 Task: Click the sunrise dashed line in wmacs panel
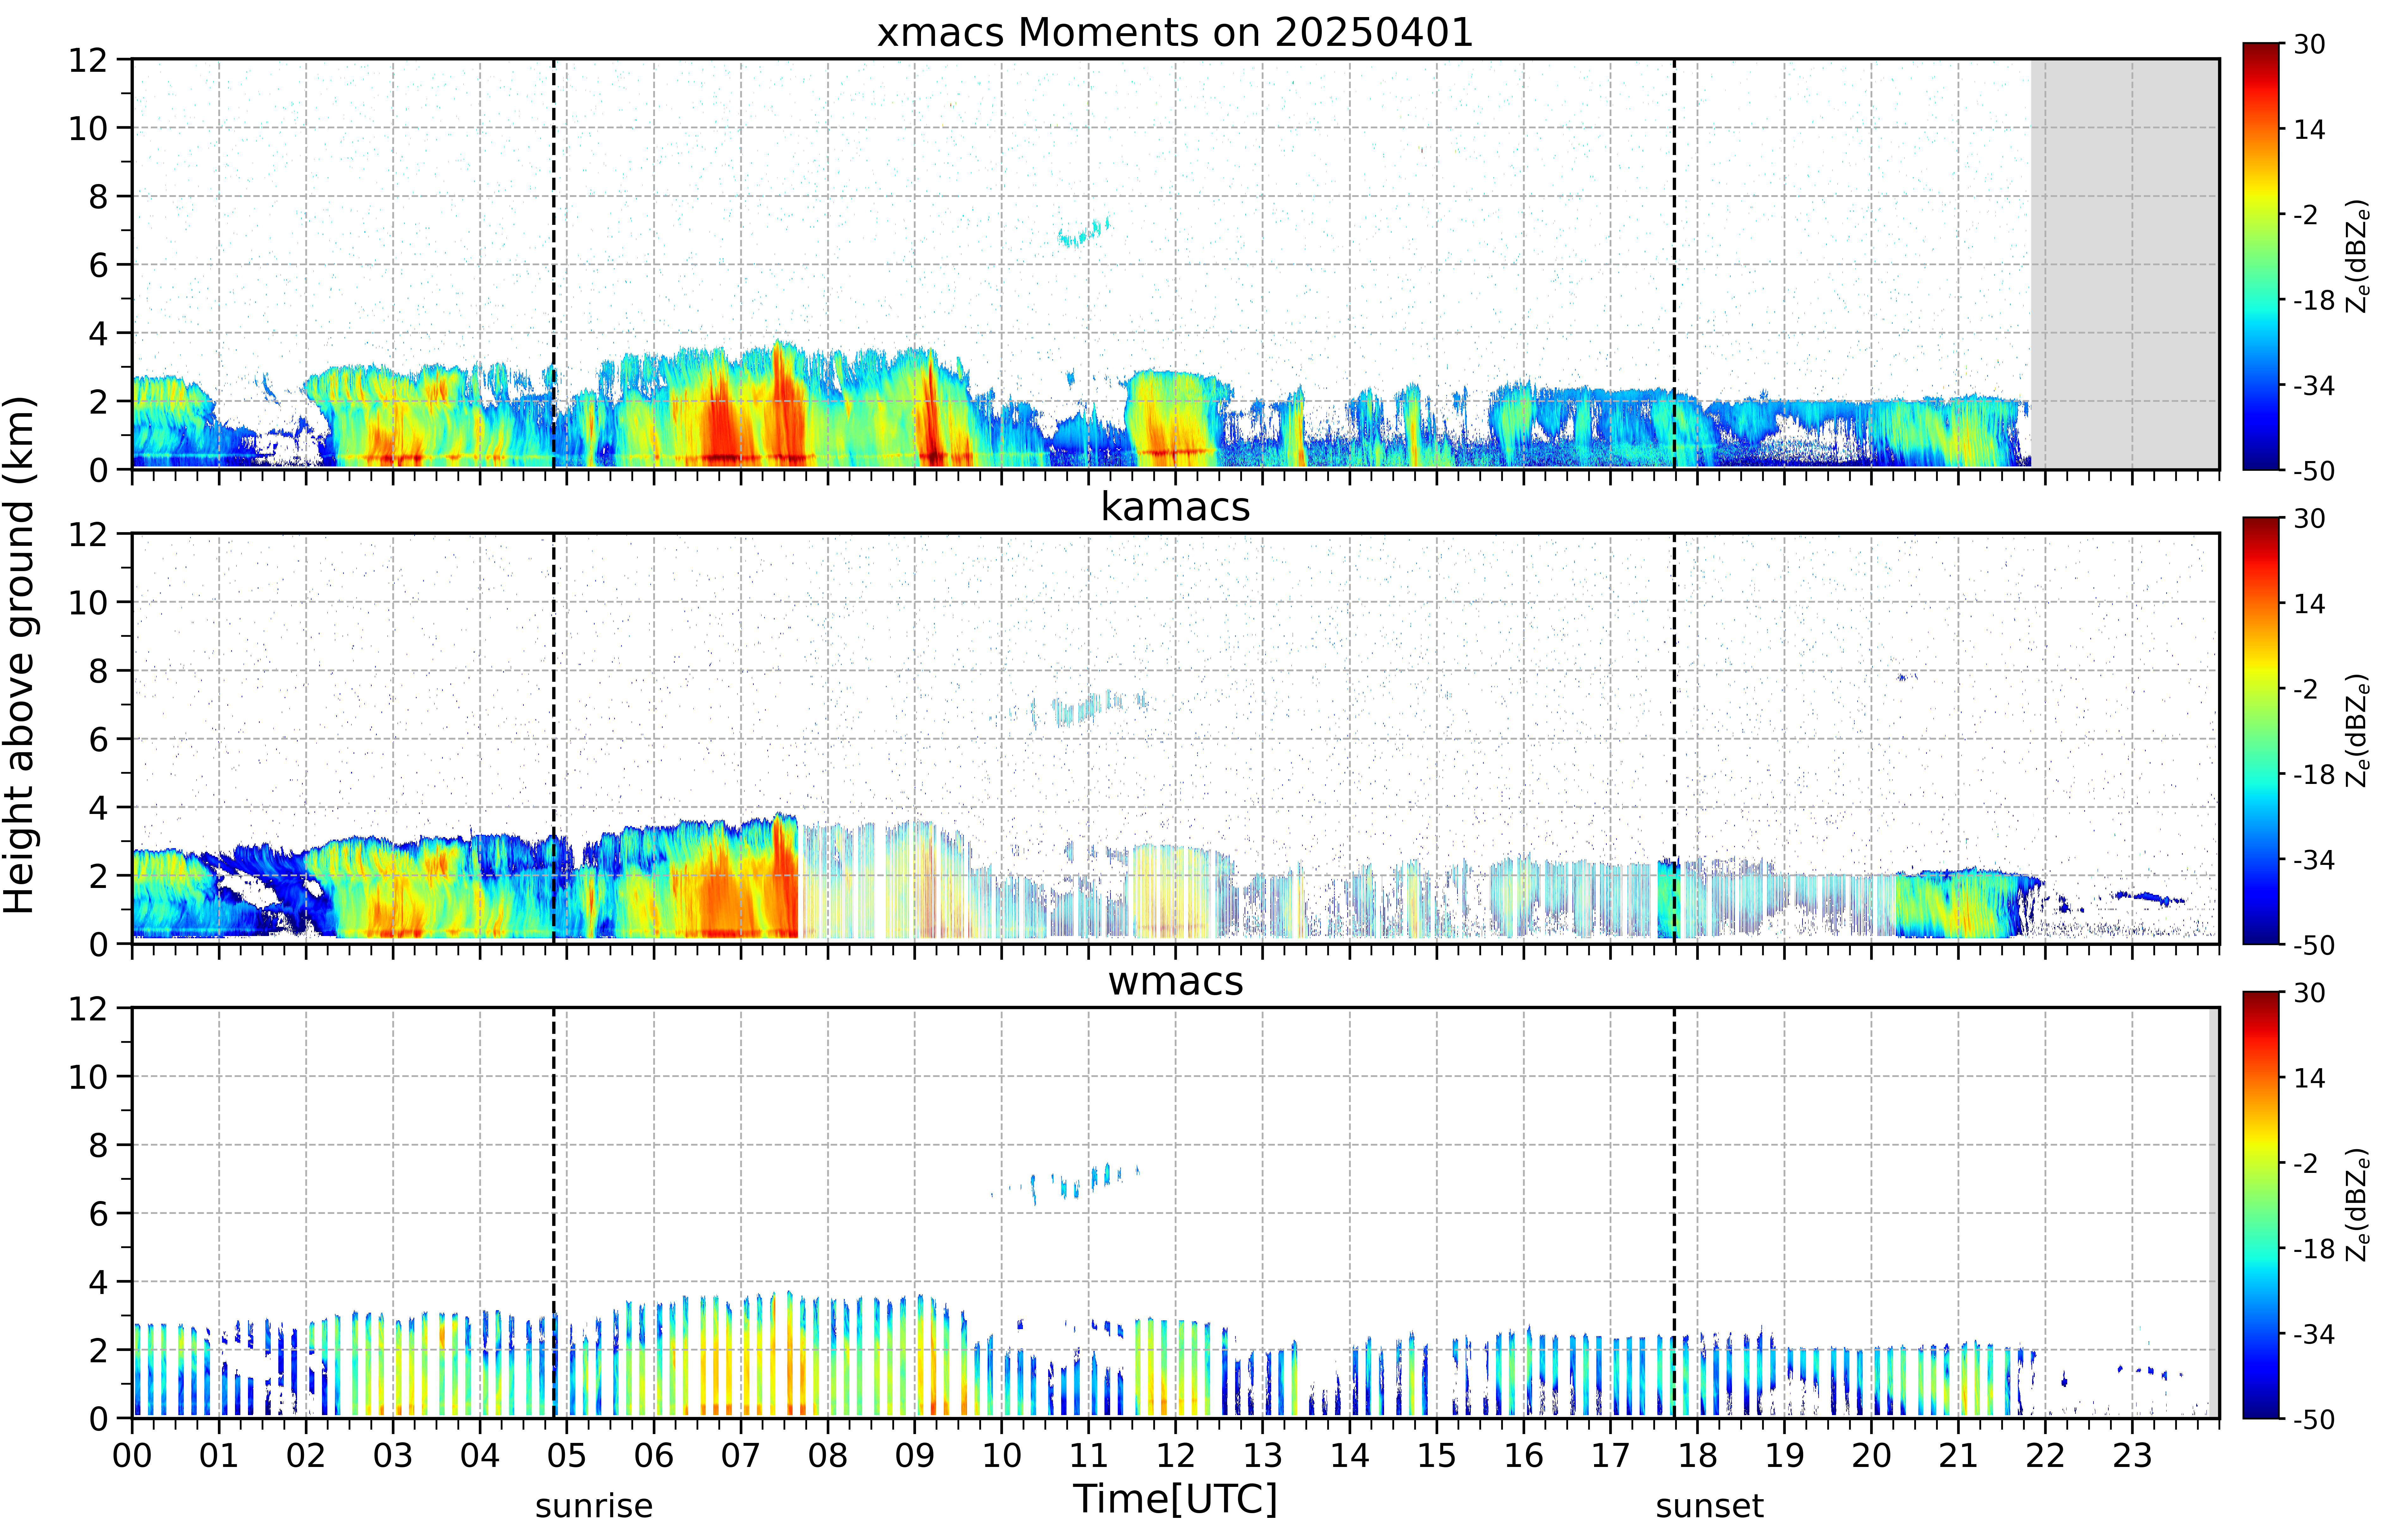(554, 1213)
